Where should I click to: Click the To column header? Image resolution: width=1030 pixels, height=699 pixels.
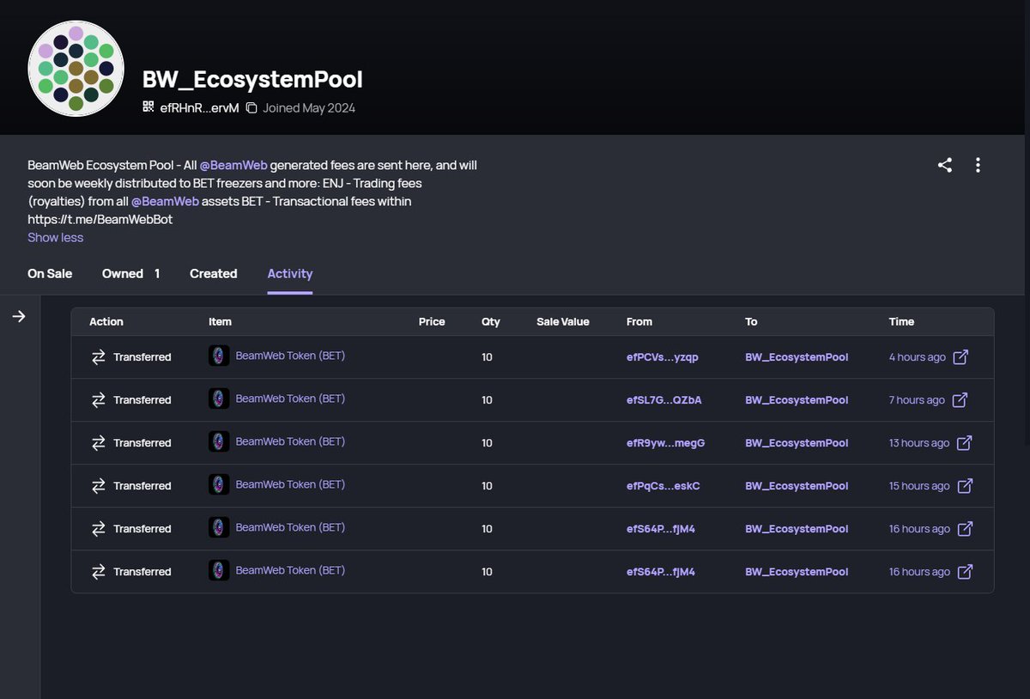[x=751, y=321]
